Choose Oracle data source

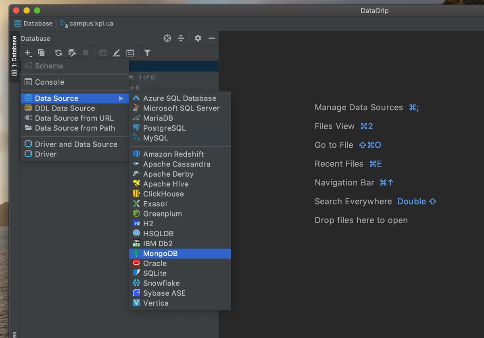point(180,263)
